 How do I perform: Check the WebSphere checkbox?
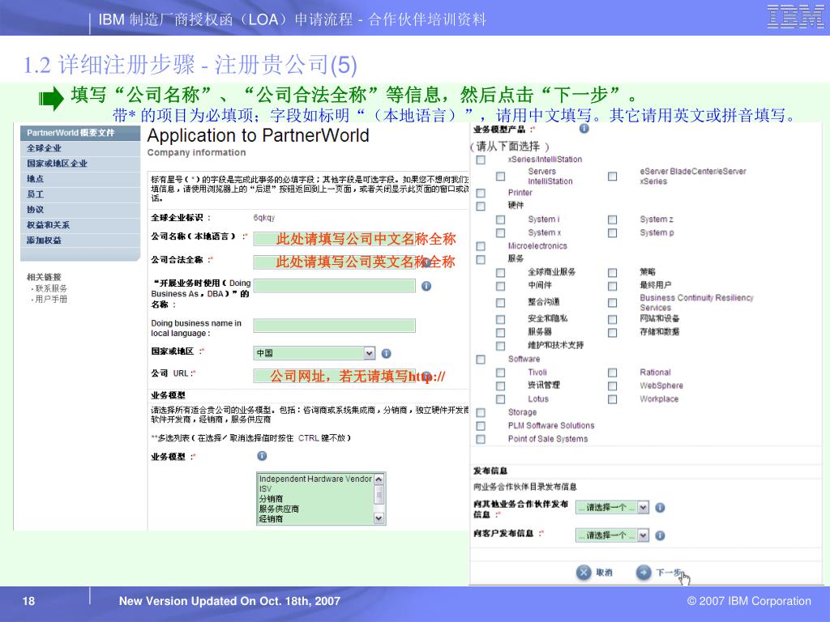coord(613,386)
